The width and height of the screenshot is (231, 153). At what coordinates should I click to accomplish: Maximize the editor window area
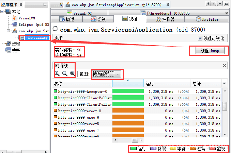(x=227, y=3)
